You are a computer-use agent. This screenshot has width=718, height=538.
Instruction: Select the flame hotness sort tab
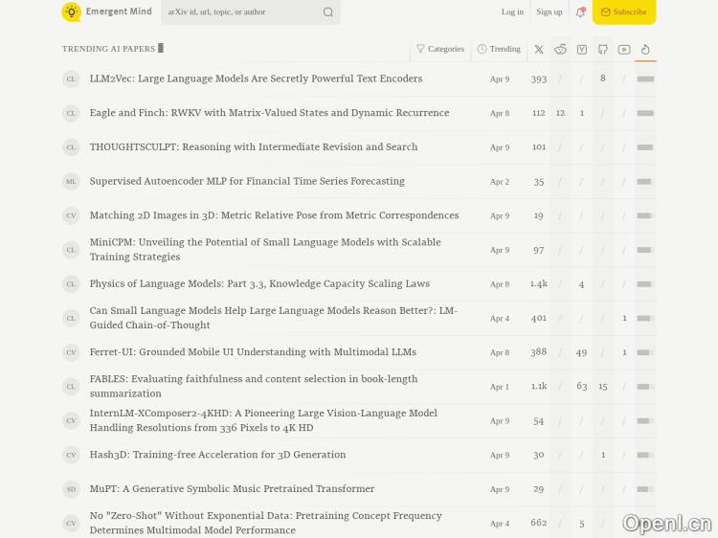pyautogui.click(x=645, y=49)
